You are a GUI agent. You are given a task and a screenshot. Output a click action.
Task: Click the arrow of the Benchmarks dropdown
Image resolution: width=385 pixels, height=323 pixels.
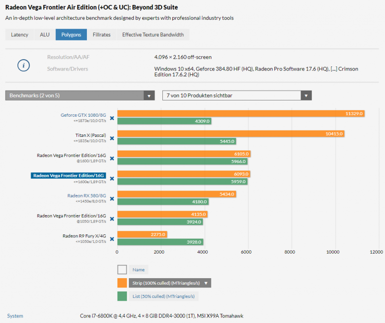(149, 96)
